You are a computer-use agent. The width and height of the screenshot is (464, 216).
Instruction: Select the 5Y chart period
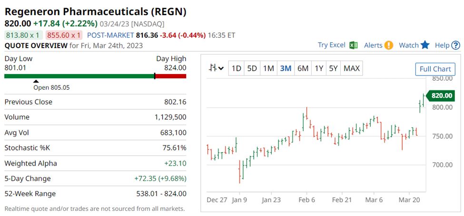tap(334, 68)
